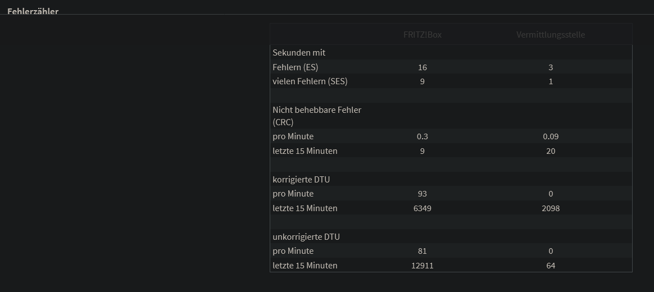Click the Sekunden mit row label
654x292 pixels.
coord(299,53)
